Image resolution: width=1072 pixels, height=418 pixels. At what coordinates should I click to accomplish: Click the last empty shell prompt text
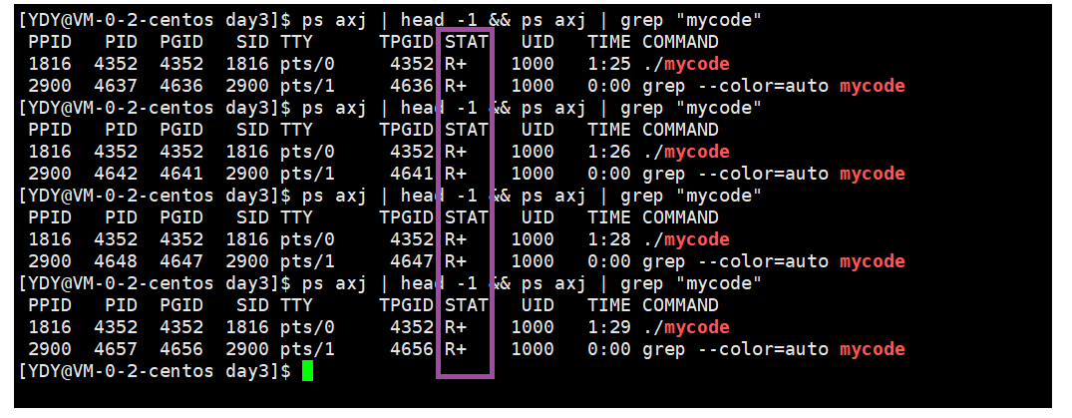pyautogui.click(x=156, y=371)
